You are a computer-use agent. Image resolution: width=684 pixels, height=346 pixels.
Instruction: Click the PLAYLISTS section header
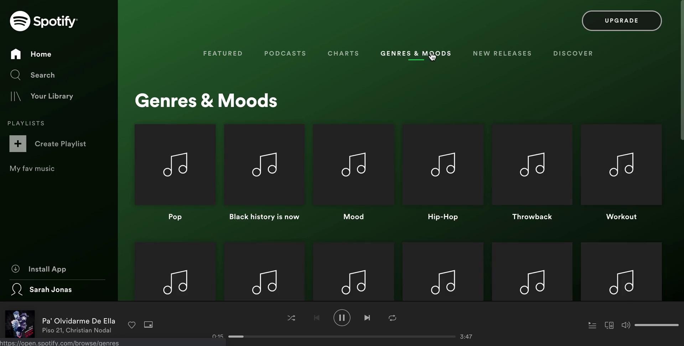(x=26, y=123)
